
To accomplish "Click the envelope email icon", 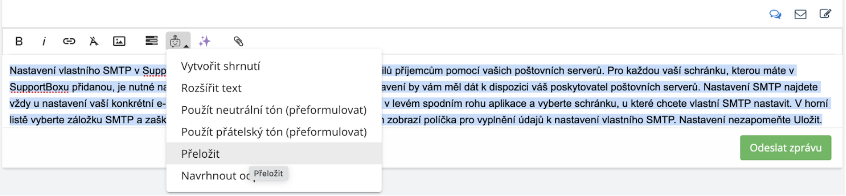I will [800, 14].
